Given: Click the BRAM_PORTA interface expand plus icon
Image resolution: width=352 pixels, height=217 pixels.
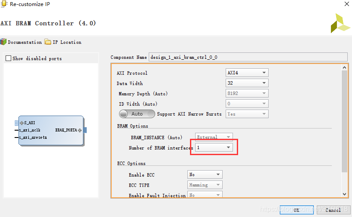Looking at the screenshot, I should 80,130.
